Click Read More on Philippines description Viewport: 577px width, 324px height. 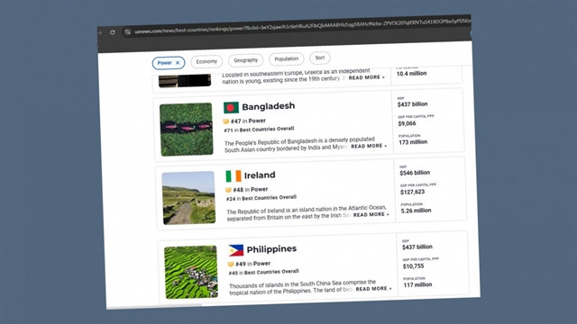tap(373, 289)
